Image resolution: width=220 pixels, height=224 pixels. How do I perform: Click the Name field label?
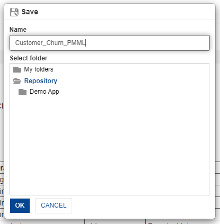click(x=18, y=30)
